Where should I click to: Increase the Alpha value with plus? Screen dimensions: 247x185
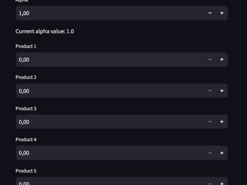point(222,13)
